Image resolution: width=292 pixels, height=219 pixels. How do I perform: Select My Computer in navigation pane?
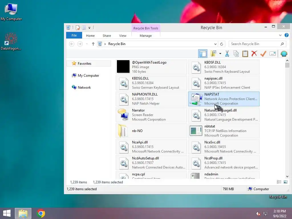tap(89, 75)
